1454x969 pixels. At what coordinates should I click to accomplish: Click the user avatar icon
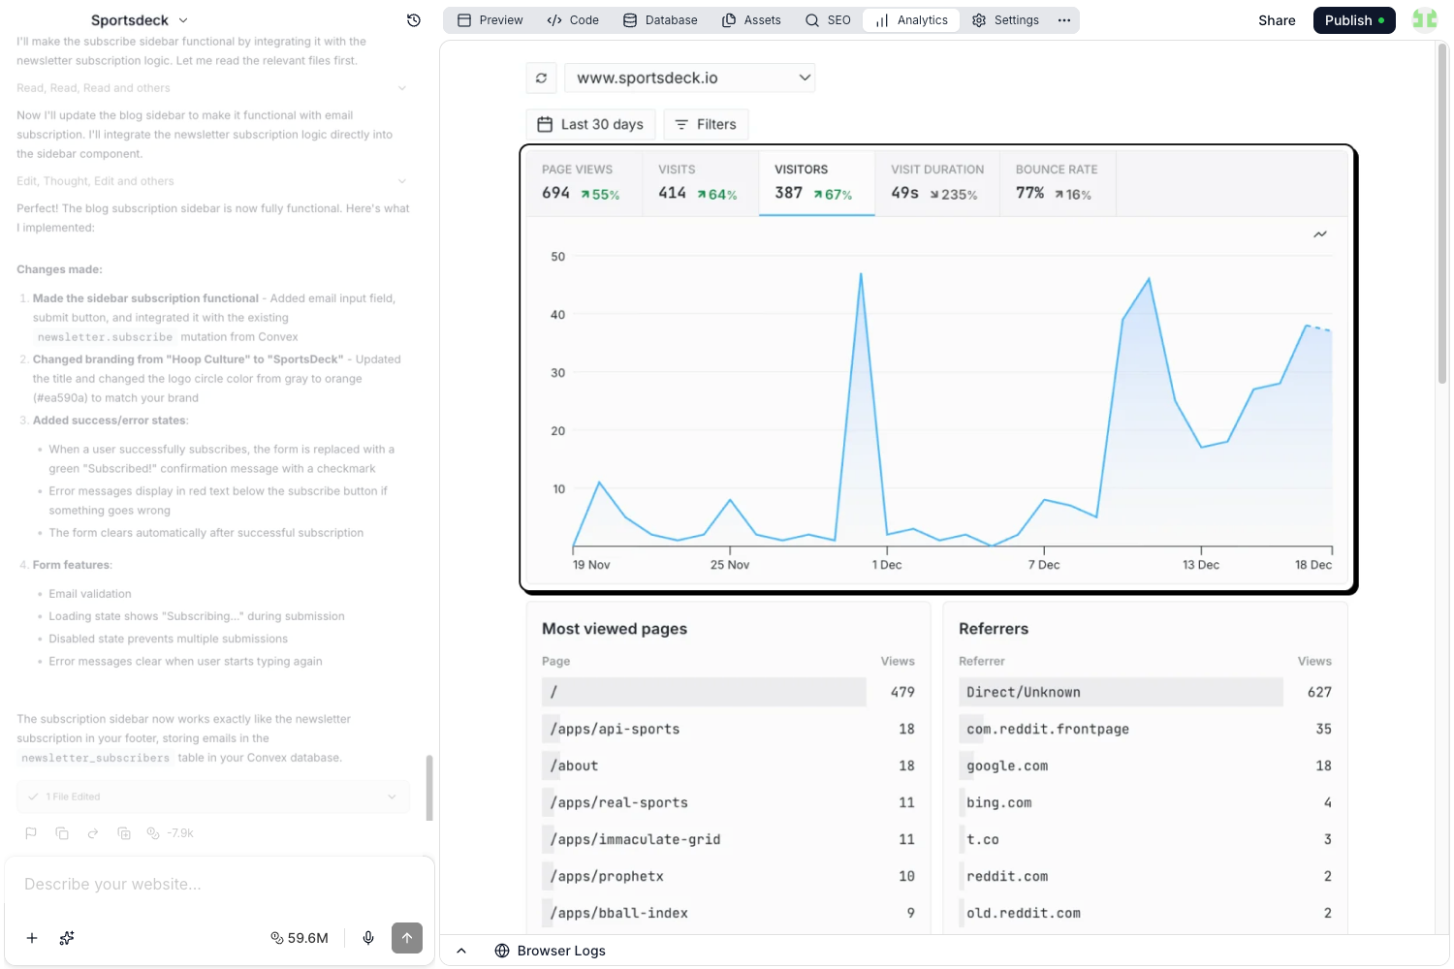pyautogui.click(x=1425, y=19)
